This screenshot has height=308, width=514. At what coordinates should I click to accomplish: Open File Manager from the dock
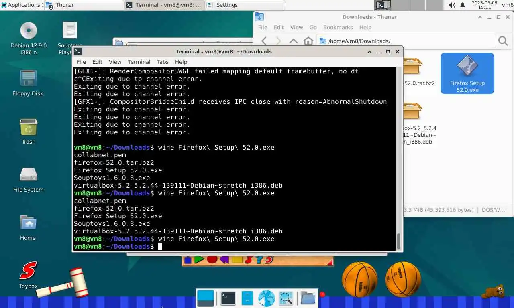tap(247, 298)
